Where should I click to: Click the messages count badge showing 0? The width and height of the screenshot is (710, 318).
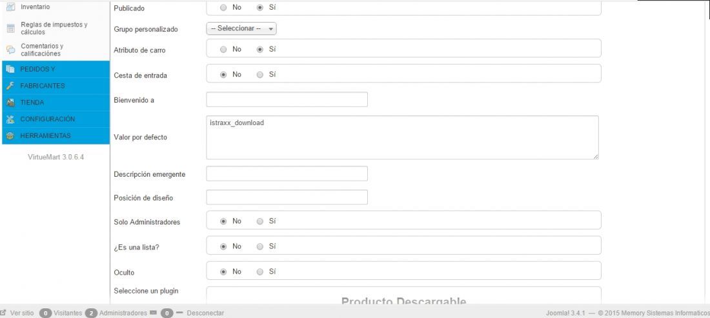167,313
